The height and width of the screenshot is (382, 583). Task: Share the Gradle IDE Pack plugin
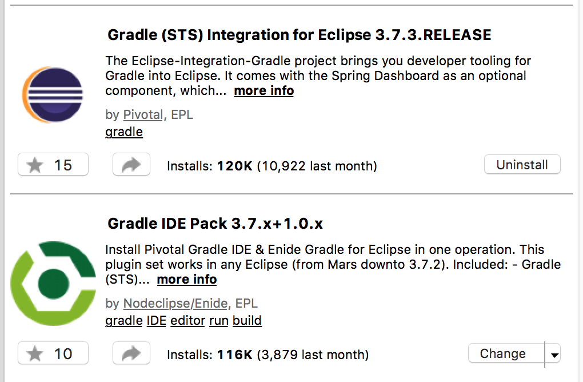coord(131,353)
